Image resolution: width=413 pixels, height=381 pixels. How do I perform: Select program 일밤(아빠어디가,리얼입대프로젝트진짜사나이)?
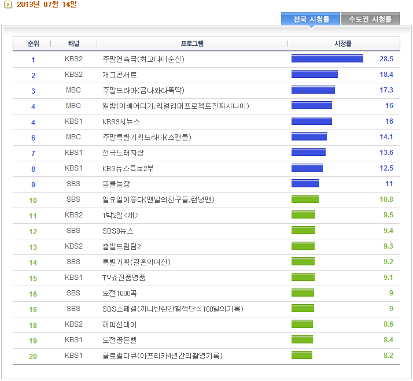click(x=175, y=106)
